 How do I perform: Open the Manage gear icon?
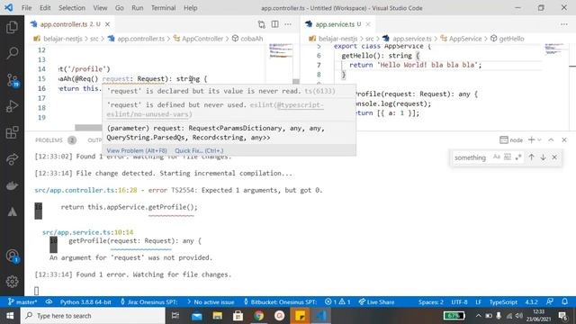(x=12, y=282)
